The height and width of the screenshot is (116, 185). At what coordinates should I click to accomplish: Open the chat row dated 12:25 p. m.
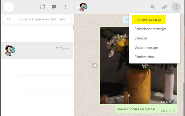pos(37,50)
